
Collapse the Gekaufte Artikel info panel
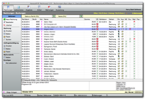23,80
